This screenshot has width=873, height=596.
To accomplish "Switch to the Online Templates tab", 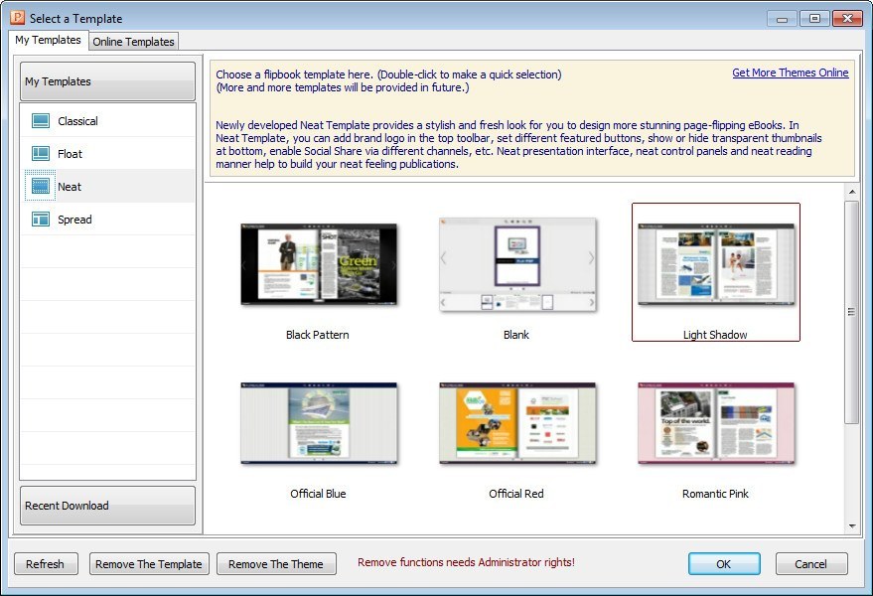I will (133, 42).
